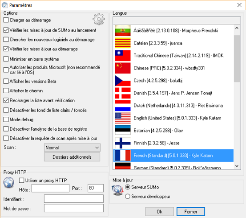Screen dimensions: 246x218
Task: Click the Catalan flag icon
Action: [122, 43]
